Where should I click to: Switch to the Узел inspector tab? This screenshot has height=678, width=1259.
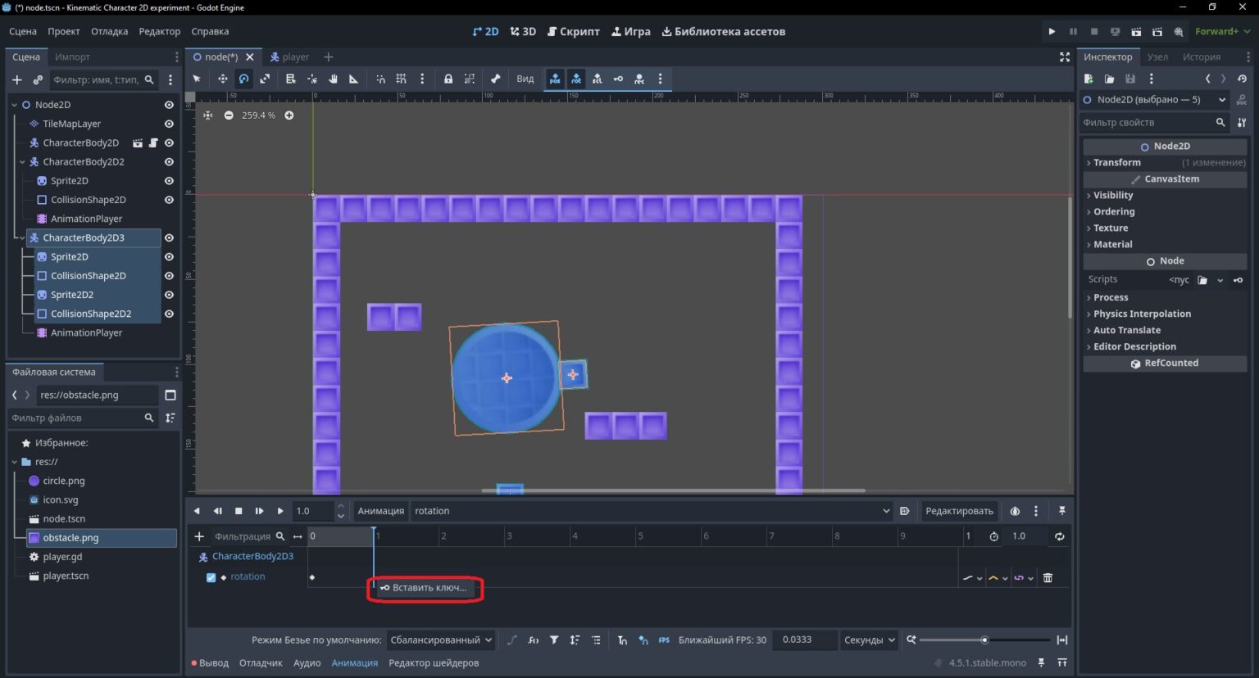[1157, 56]
